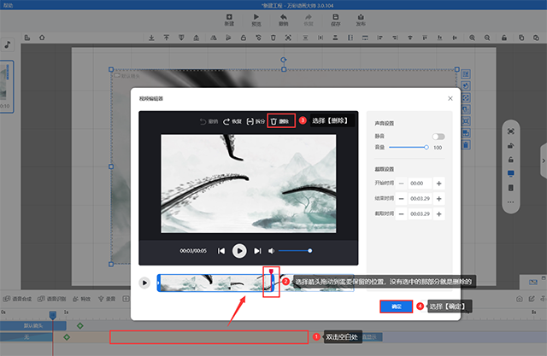Screen dimensions: 547x356
Task: Play the video in the preview player
Action: (x=239, y=251)
